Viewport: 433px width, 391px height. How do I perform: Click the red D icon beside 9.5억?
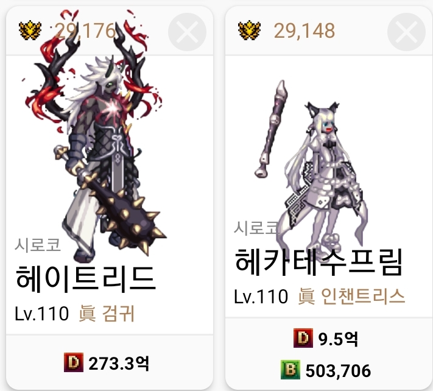click(303, 337)
